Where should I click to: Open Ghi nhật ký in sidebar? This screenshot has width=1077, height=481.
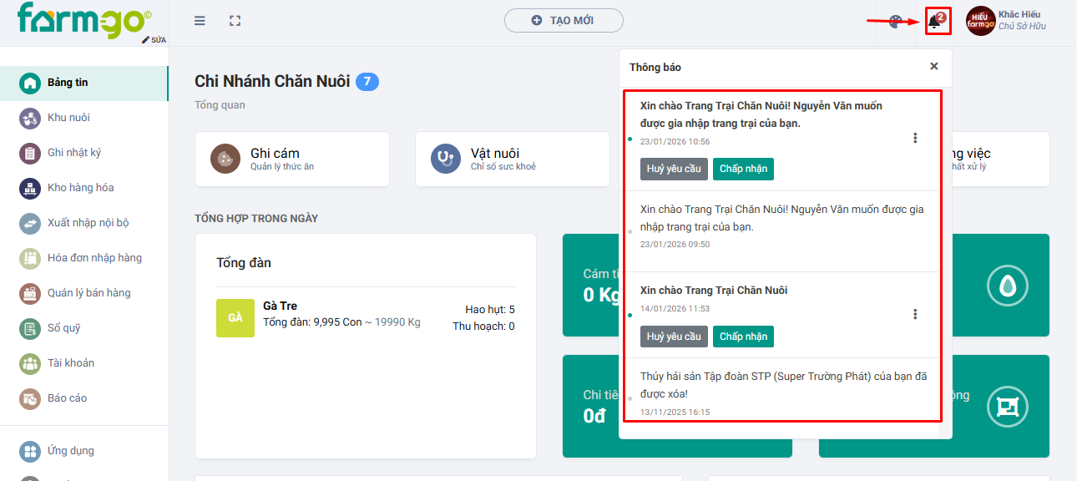74,153
